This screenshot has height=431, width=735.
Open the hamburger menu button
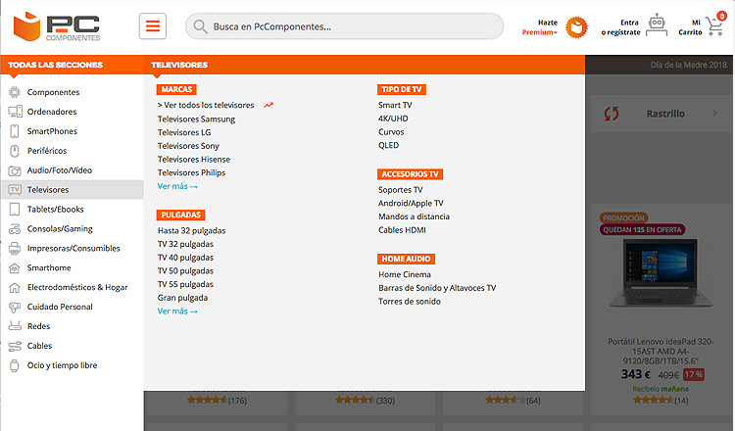(x=152, y=26)
